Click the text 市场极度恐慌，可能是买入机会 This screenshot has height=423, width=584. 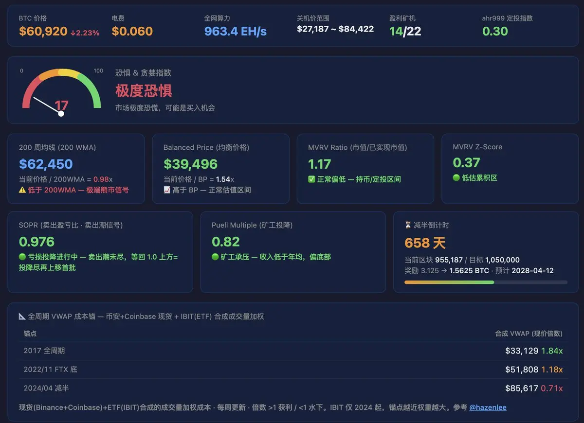(165, 108)
